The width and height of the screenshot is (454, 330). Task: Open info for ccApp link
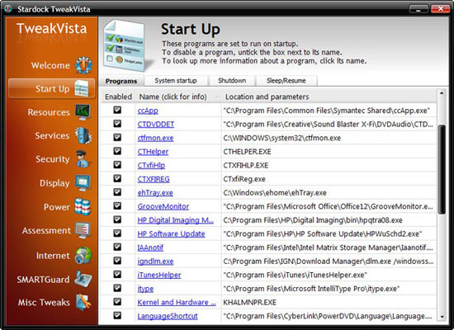tap(148, 111)
